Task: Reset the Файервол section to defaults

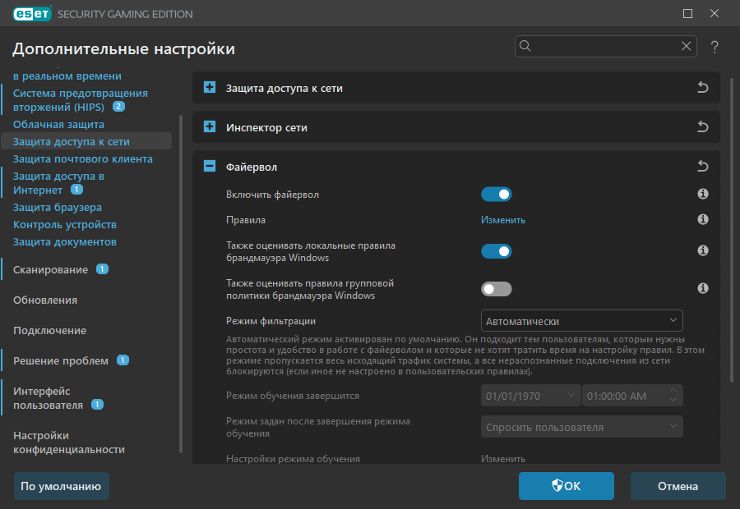Action: 703,167
